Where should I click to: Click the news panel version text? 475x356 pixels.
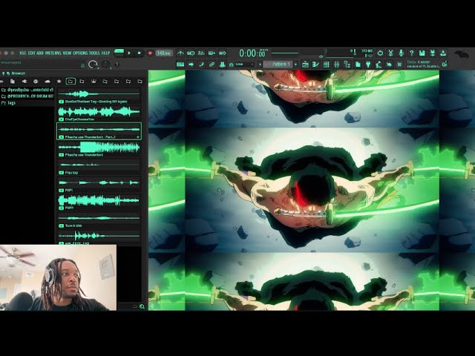[x=423, y=64]
